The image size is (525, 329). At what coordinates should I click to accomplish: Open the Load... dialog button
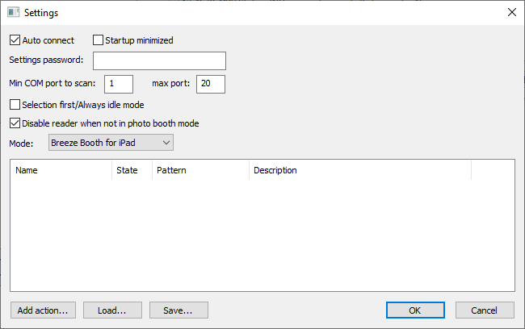[111, 310]
